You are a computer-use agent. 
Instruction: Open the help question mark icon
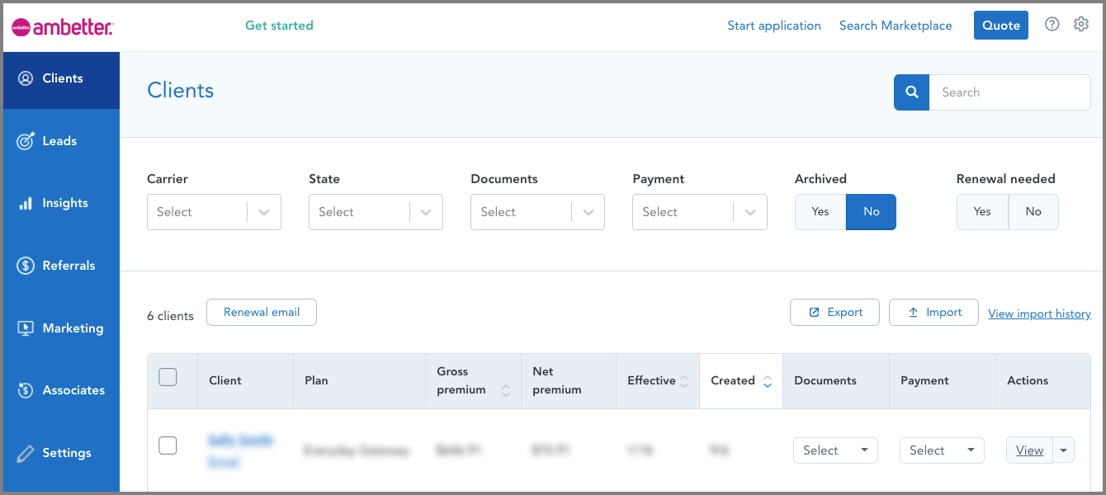[1052, 25]
